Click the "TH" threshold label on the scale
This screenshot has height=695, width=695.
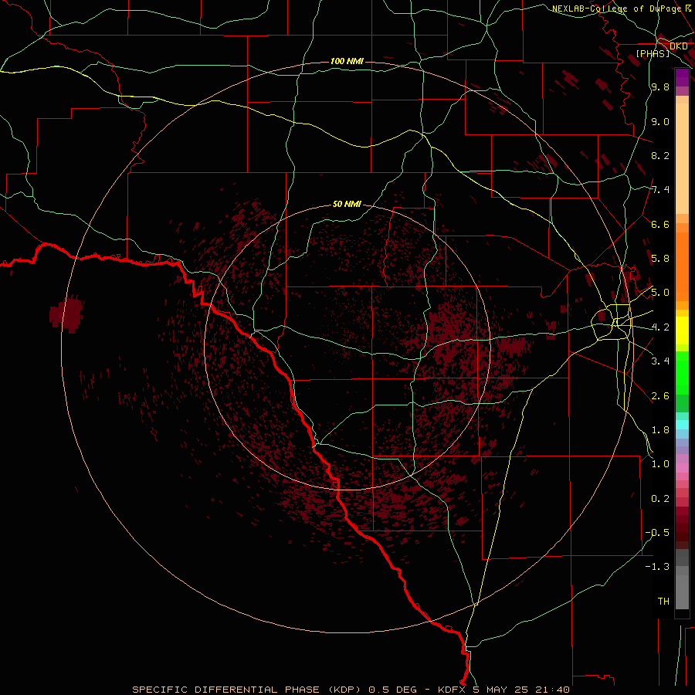pyautogui.click(x=663, y=601)
